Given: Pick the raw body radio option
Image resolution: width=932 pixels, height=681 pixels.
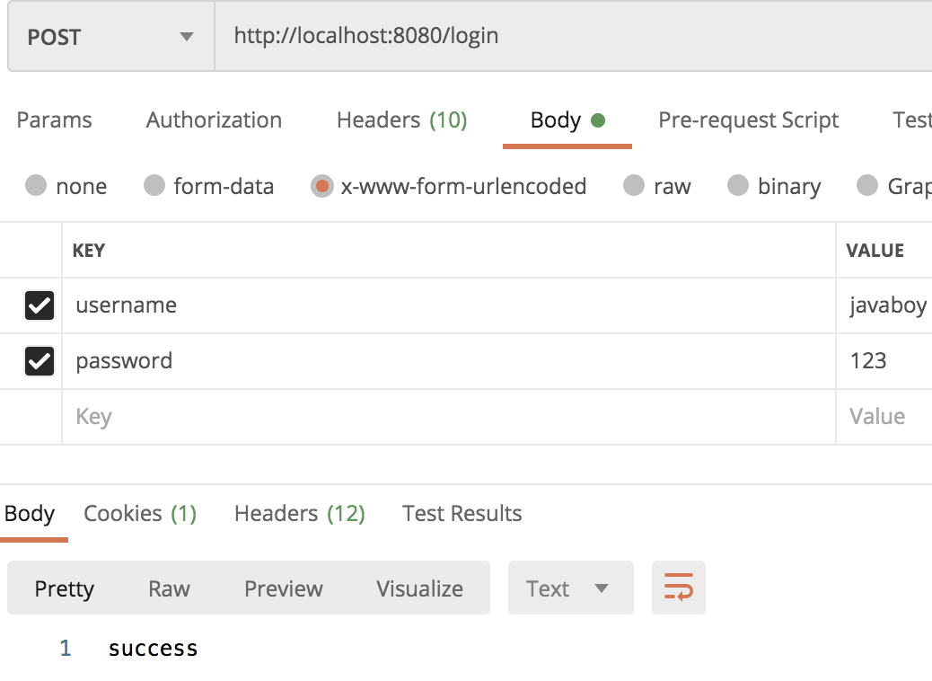Looking at the screenshot, I should point(634,186).
